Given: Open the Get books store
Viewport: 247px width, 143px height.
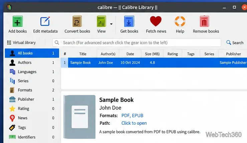Looking at the screenshot, I should pyautogui.click(x=129, y=25).
